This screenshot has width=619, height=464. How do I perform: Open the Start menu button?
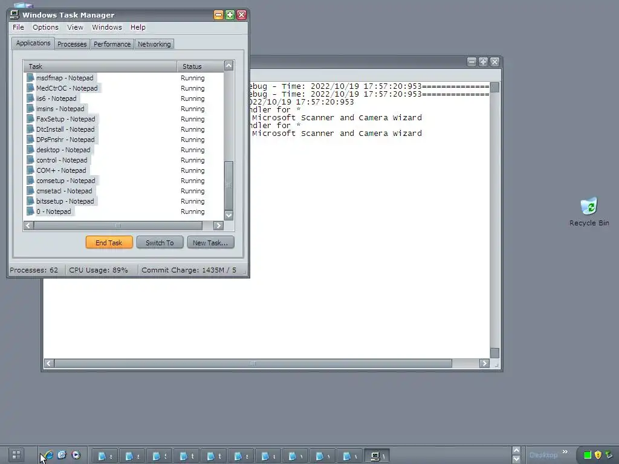[x=16, y=455]
